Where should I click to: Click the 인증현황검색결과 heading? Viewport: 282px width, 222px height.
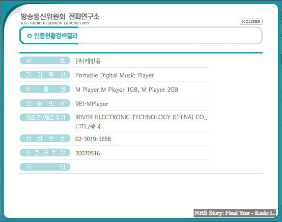pyautogui.click(x=56, y=36)
